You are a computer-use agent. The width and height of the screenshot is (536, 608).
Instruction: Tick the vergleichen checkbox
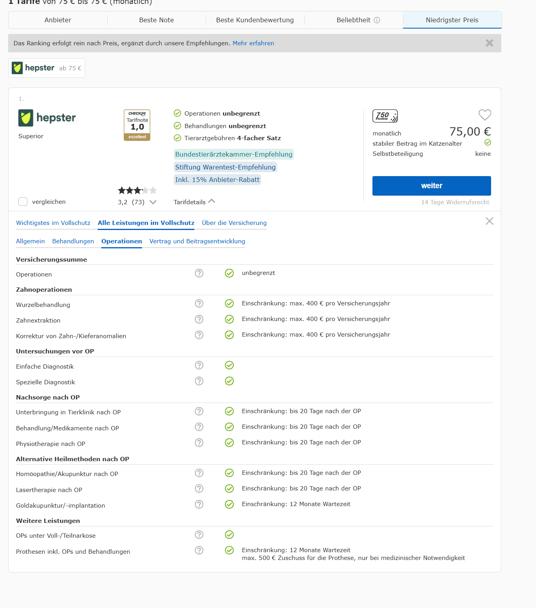[x=23, y=201]
